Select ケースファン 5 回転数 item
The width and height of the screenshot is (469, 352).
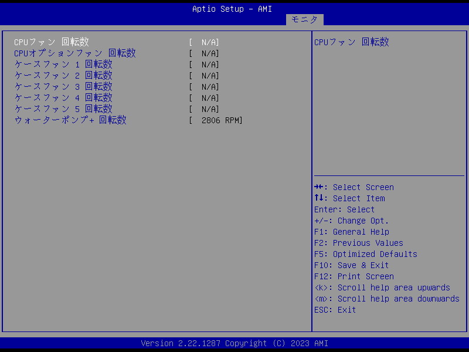click(x=63, y=109)
